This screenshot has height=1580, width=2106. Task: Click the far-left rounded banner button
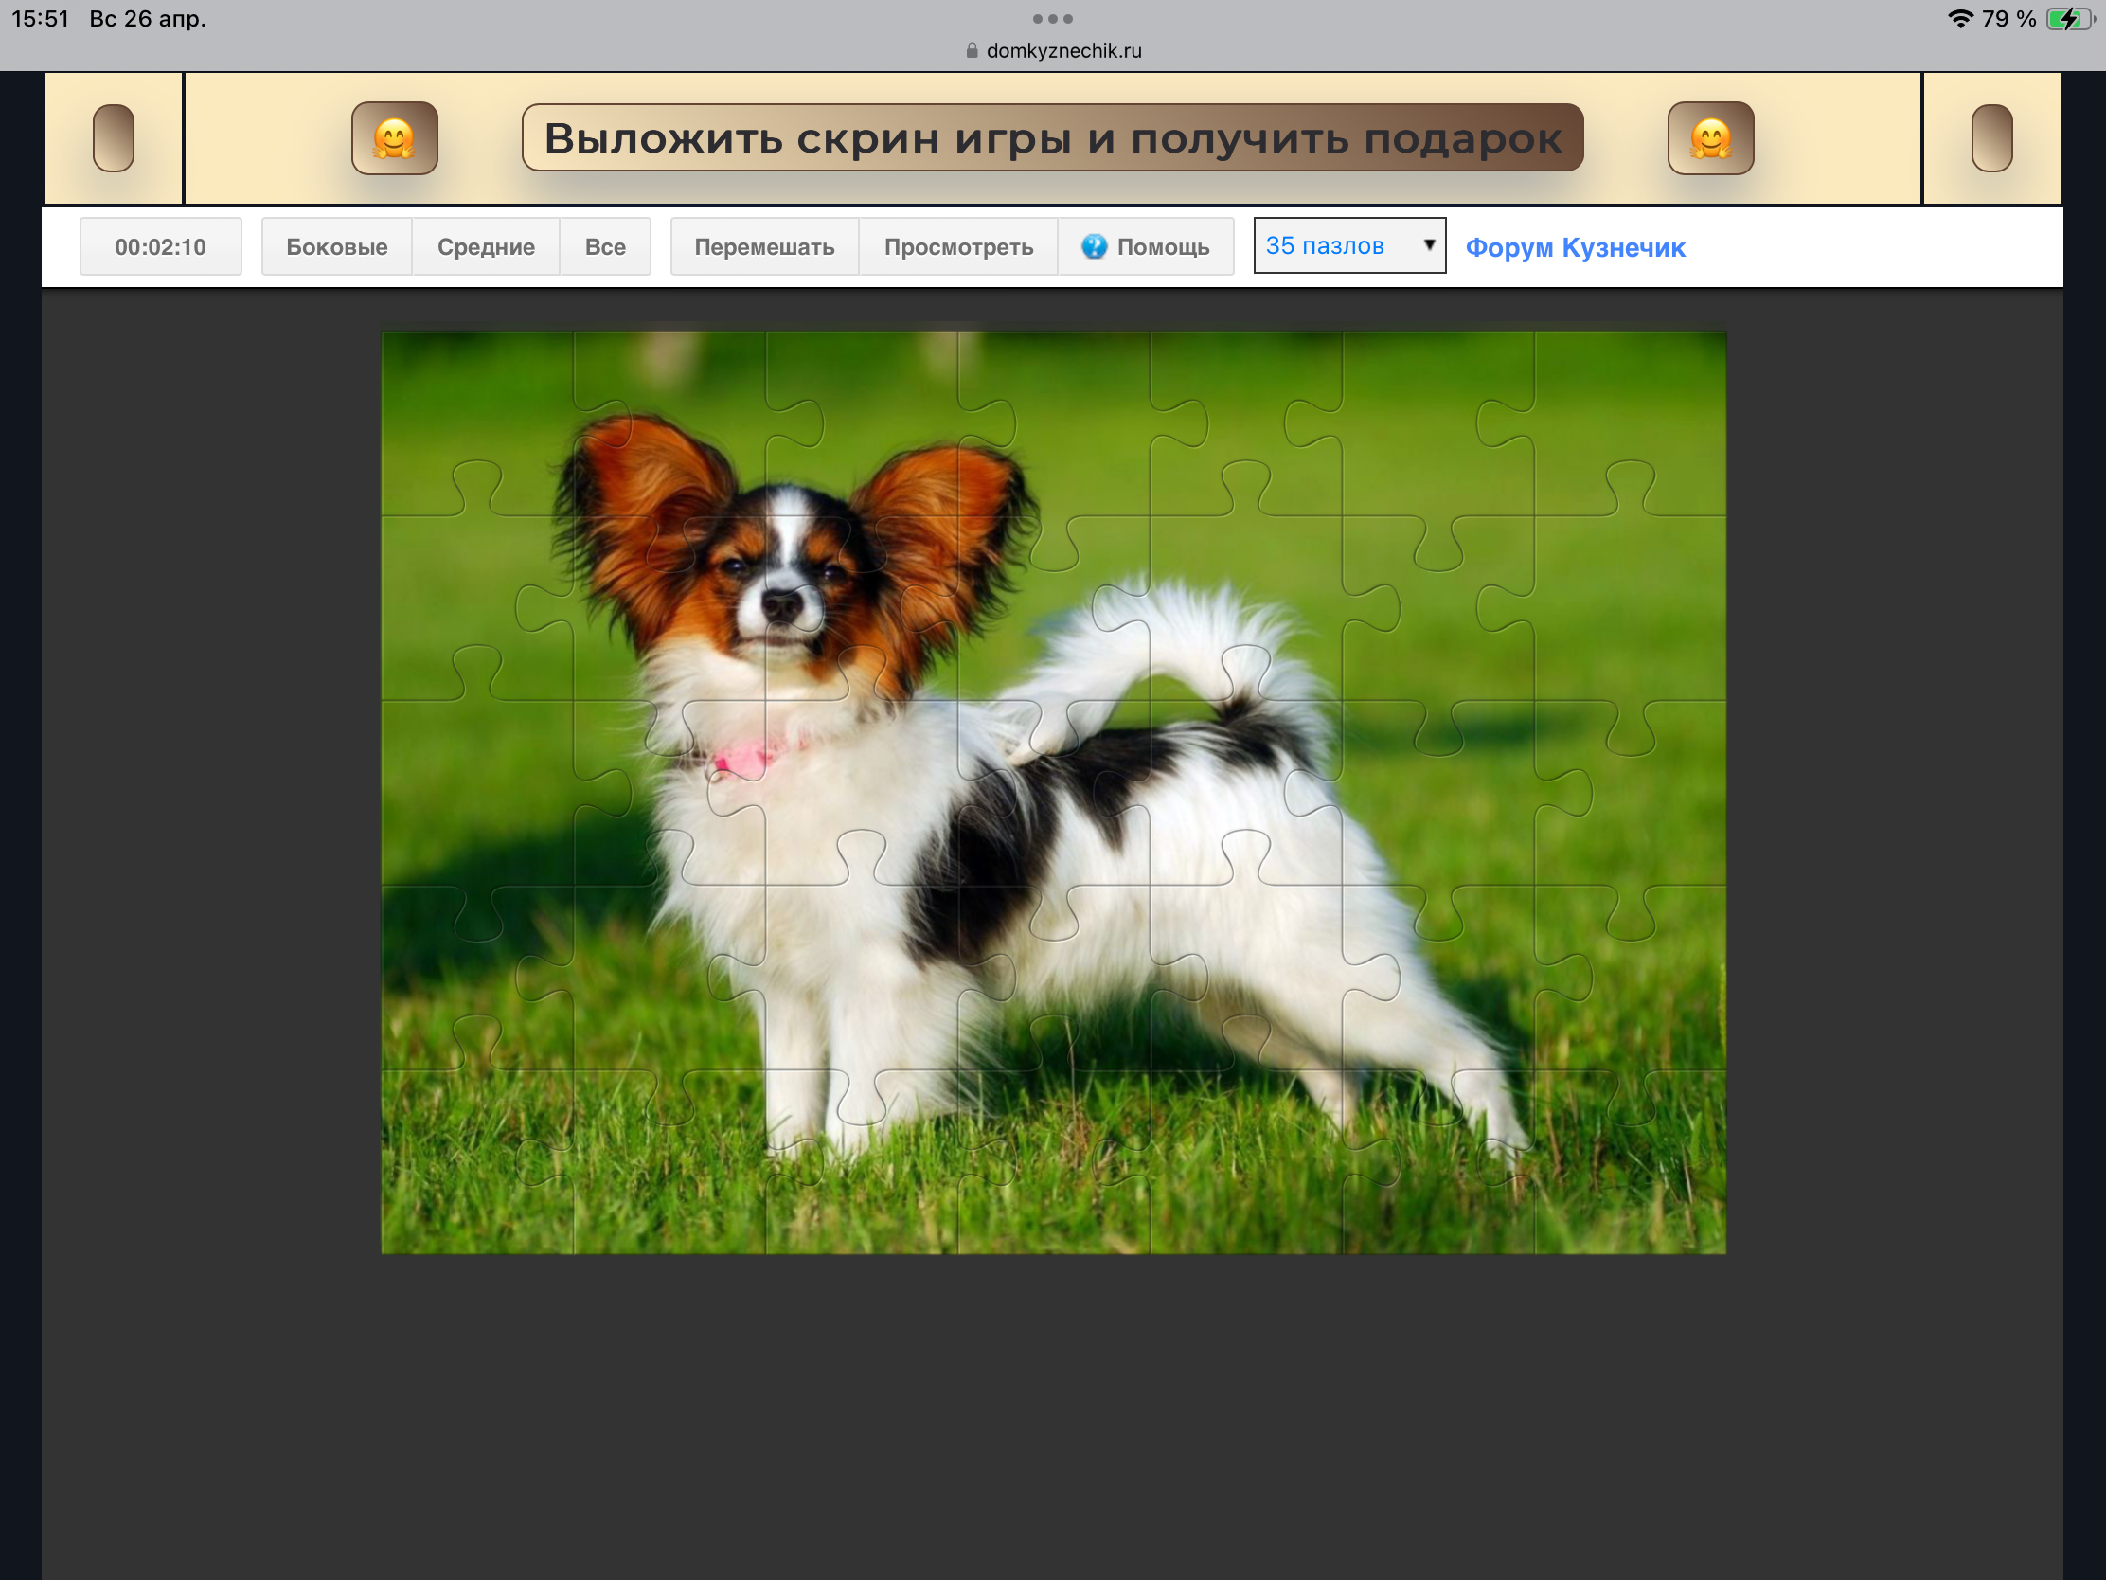pos(114,138)
